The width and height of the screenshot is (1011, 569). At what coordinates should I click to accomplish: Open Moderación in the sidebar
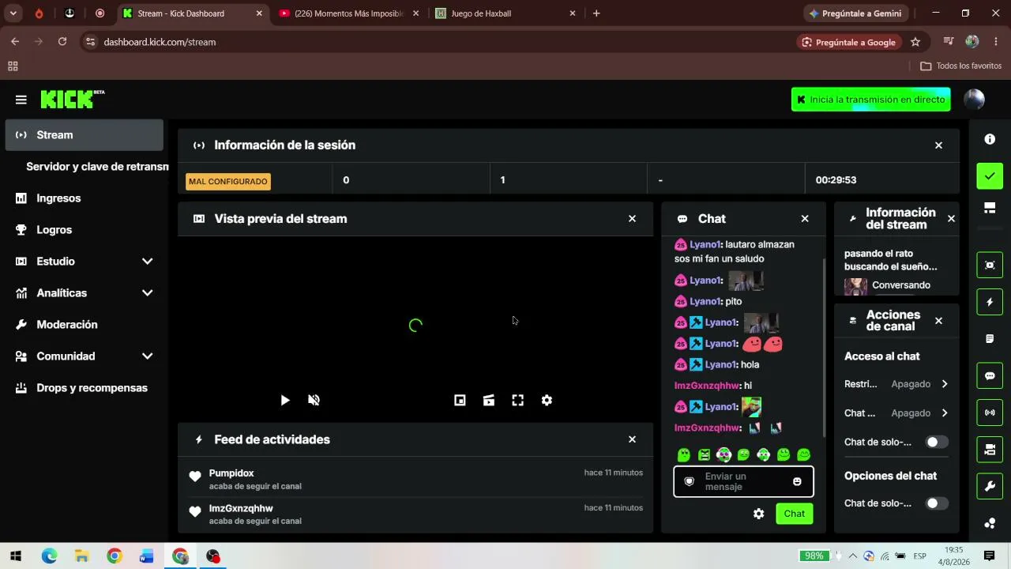(x=85, y=325)
